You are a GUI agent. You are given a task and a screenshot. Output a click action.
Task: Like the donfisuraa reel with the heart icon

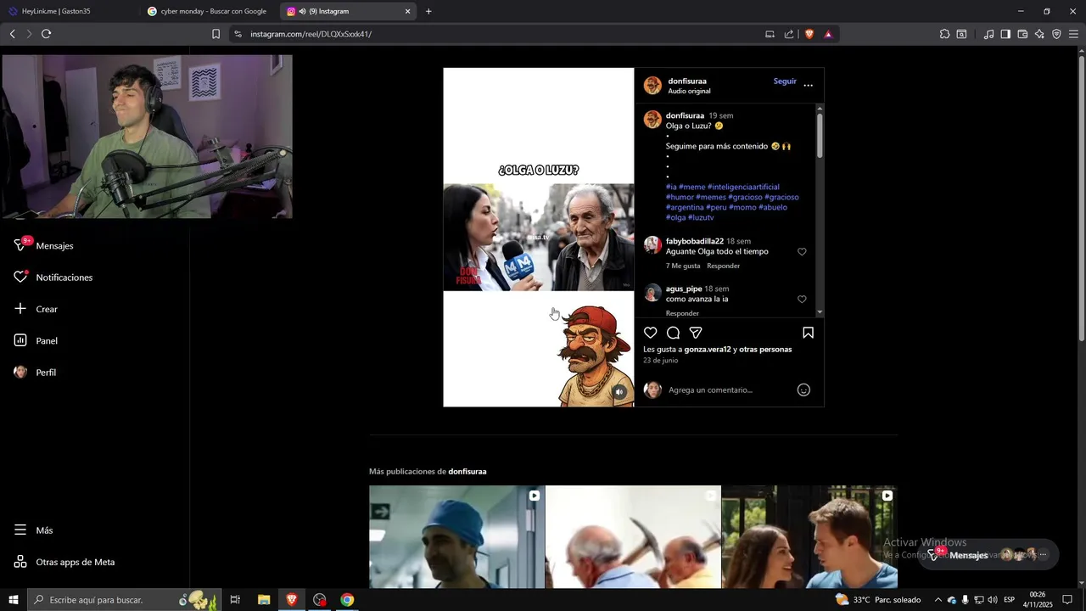coord(651,333)
